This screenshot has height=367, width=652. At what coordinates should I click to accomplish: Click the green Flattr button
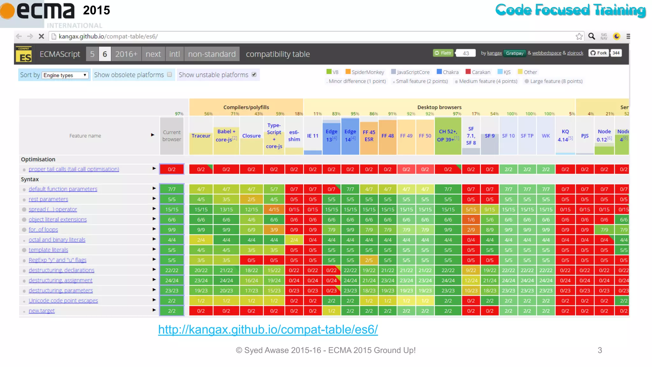(443, 53)
